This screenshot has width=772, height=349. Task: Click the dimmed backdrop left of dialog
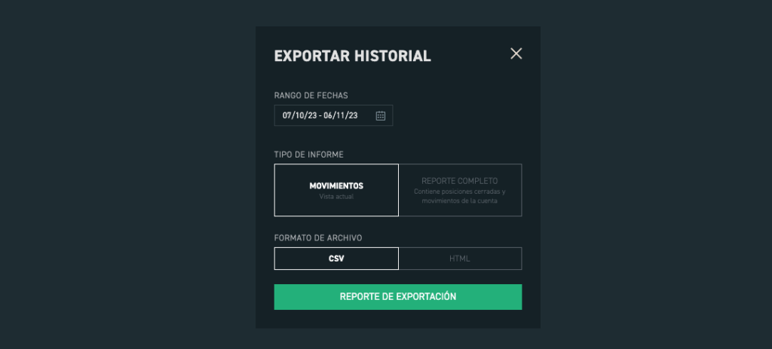tap(128, 173)
